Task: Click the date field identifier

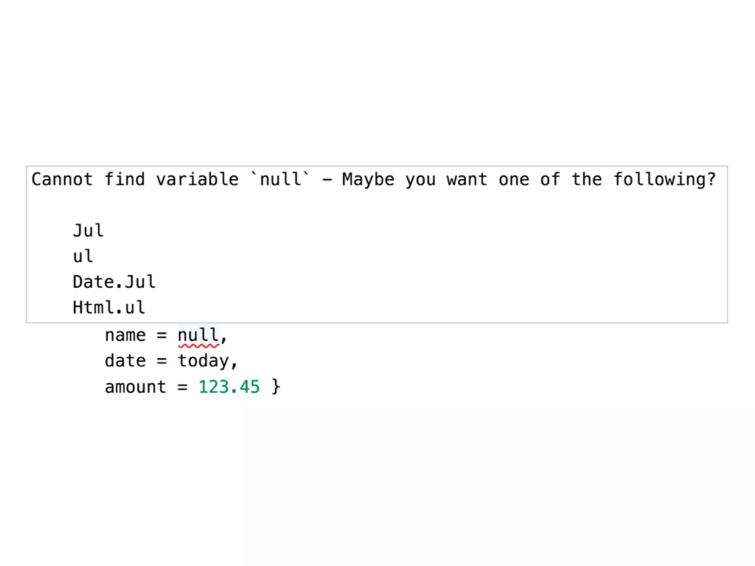Action: pyautogui.click(x=125, y=361)
